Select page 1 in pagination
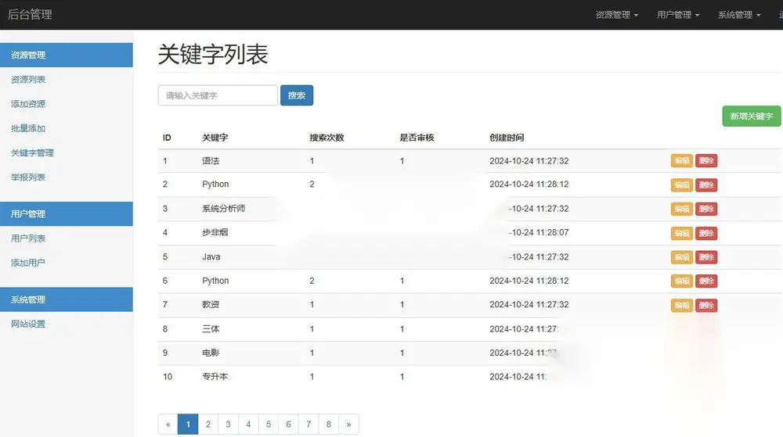The image size is (783, 437). 188,424
